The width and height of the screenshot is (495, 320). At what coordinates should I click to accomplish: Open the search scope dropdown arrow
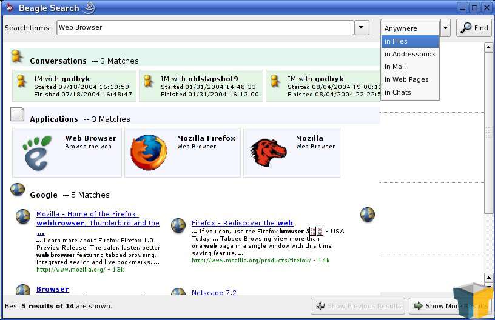point(445,28)
